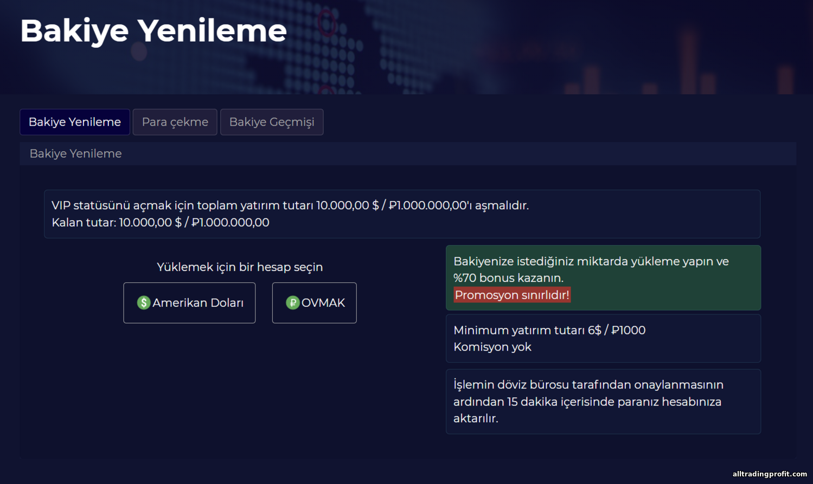The width and height of the screenshot is (813, 484).
Task: Click the green ruble sign icon
Action: (293, 302)
